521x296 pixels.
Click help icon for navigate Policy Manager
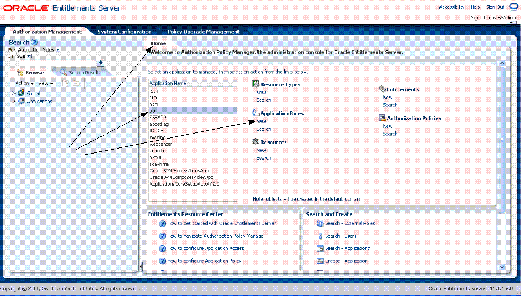[163, 236]
